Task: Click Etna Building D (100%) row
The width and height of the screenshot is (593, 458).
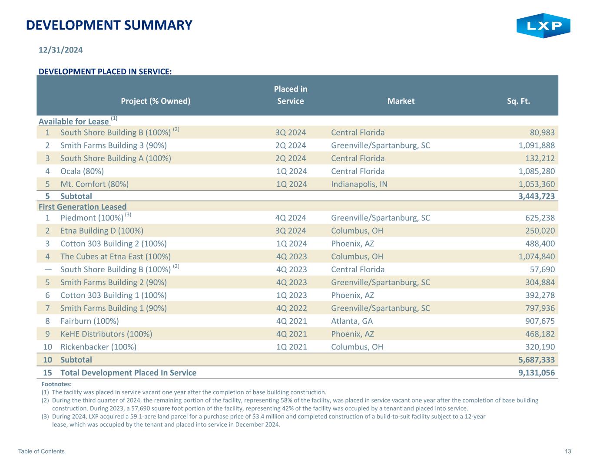Action: (x=298, y=231)
